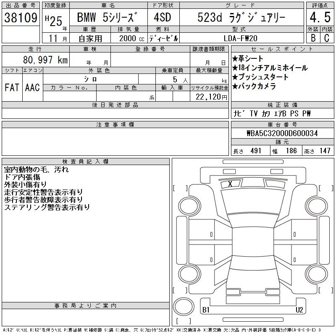This screenshot has height=336, width=336.
Task: Click the door type value 4SD
Action: 163,17
